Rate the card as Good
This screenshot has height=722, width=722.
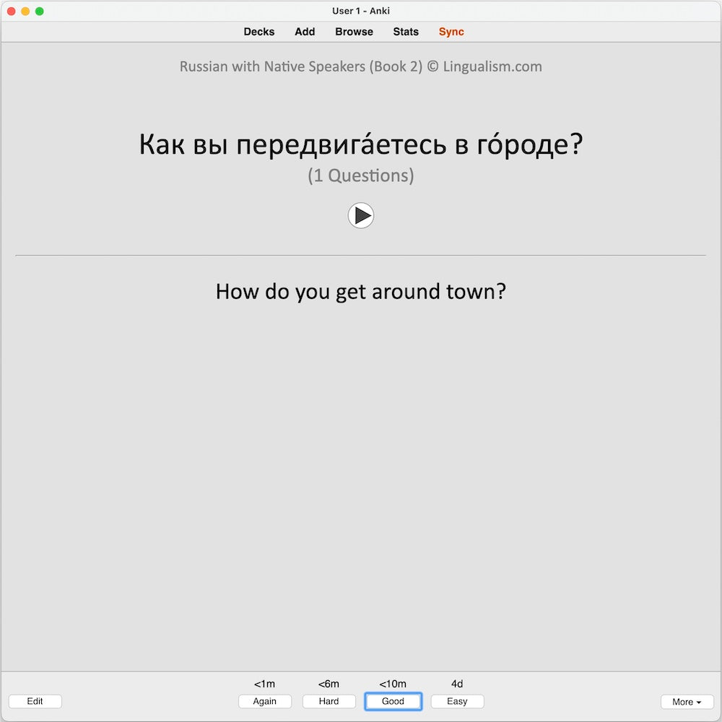[393, 701]
